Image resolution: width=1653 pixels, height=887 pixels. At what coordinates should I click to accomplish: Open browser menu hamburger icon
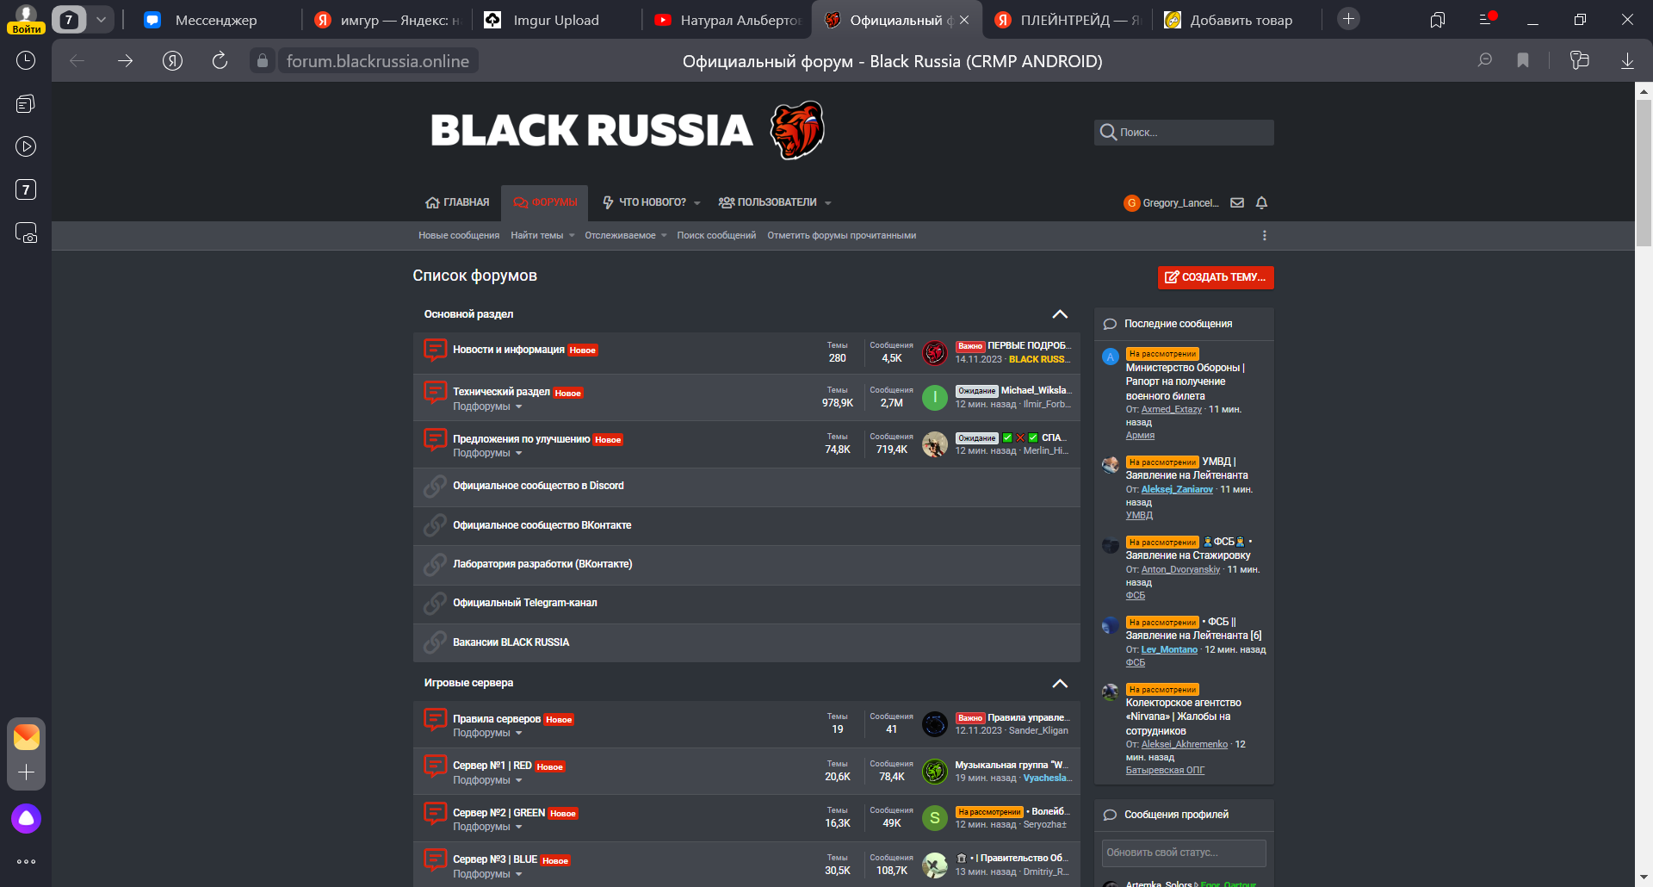1487,19
